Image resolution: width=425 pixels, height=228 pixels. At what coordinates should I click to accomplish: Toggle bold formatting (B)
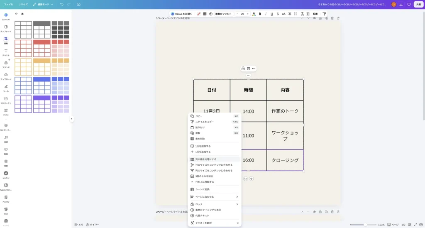[260, 14]
